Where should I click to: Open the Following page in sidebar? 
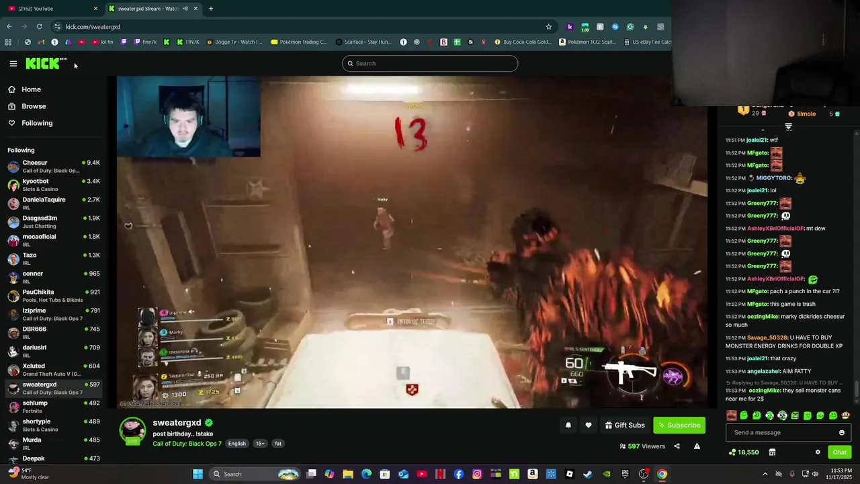coord(37,123)
